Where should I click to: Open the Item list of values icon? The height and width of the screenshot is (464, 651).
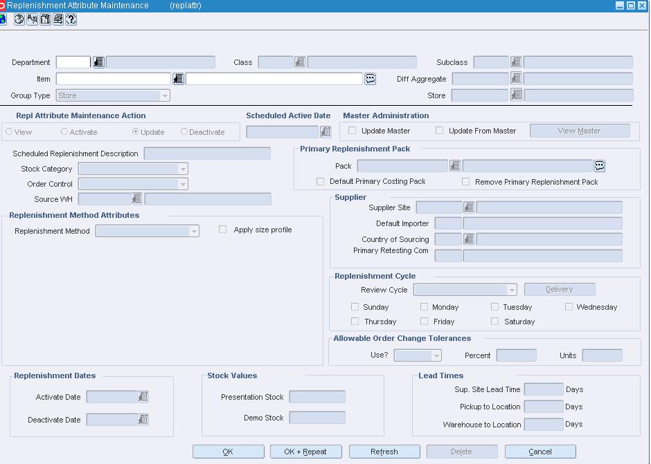[178, 78]
